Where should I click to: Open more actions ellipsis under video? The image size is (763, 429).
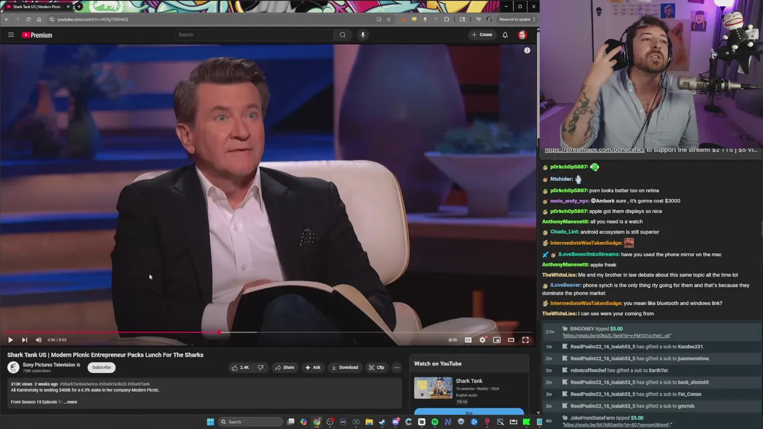tap(396, 368)
